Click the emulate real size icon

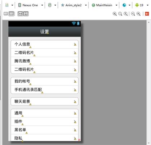[x=115, y=14]
